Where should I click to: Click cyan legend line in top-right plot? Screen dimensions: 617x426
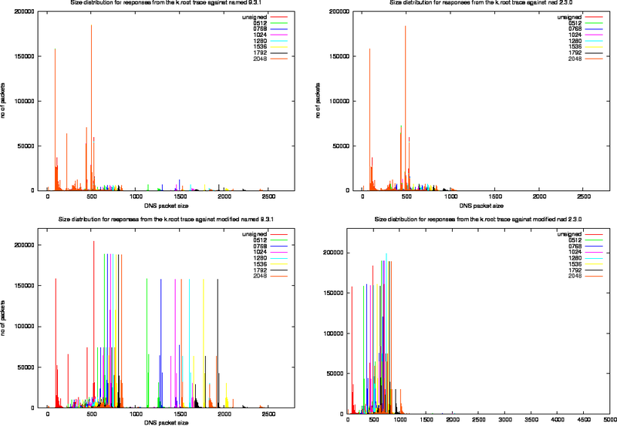click(593, 41)
